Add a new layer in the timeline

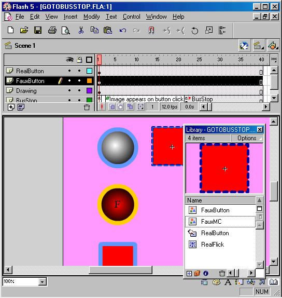(x=11, y=107)
